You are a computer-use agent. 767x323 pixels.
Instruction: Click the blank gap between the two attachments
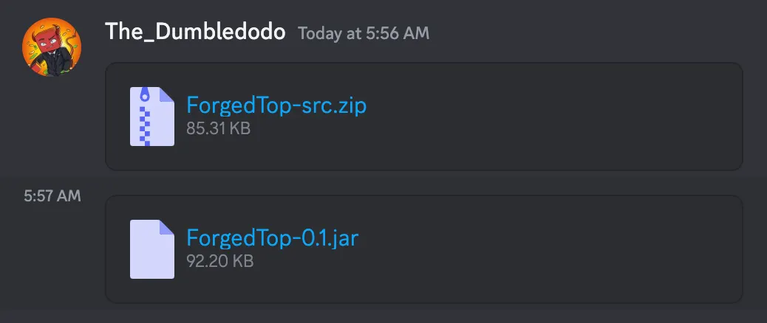[423, 183]
